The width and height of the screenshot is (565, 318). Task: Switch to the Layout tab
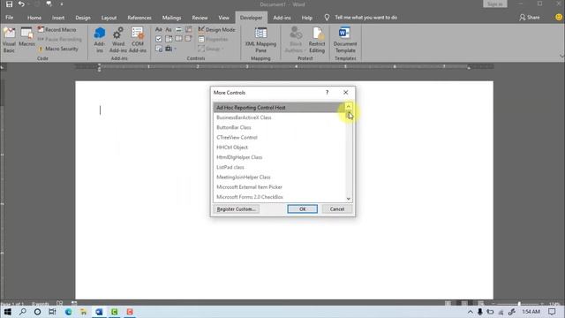109,18
